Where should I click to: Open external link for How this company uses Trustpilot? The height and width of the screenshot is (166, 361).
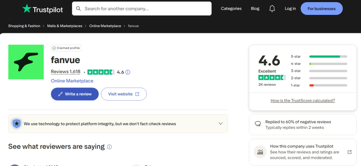[349, 152]
